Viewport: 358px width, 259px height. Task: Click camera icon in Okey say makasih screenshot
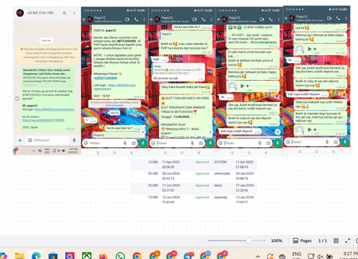point(336,142)
